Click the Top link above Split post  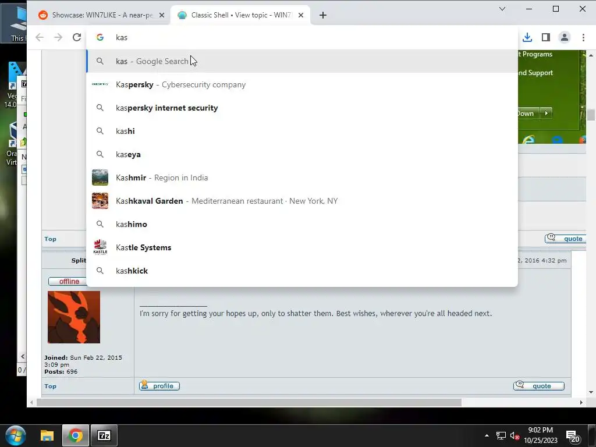(x=50, y=239)
